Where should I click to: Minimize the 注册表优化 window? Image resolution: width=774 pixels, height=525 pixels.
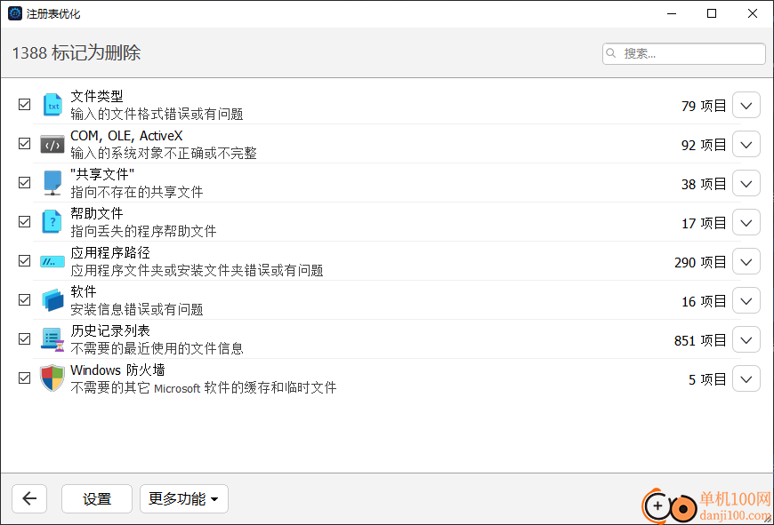pyautogui.click(x=672, y=13)
